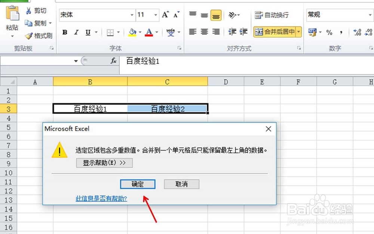Viewport: 374px width, 234px height.
Task: Select the Increase Font Size icon
Action: coord(164,14)
